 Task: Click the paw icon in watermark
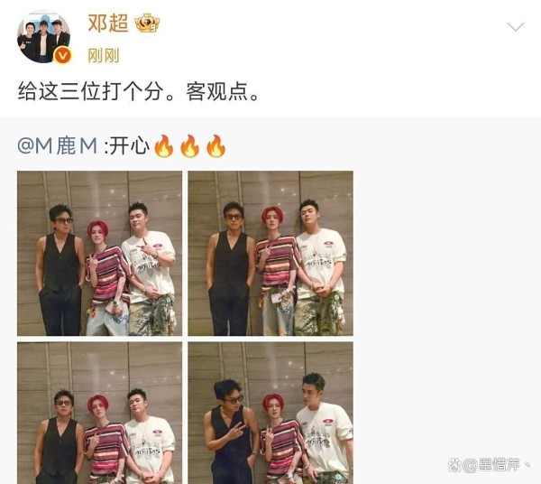pyautogui.click(x=455, y=465)
